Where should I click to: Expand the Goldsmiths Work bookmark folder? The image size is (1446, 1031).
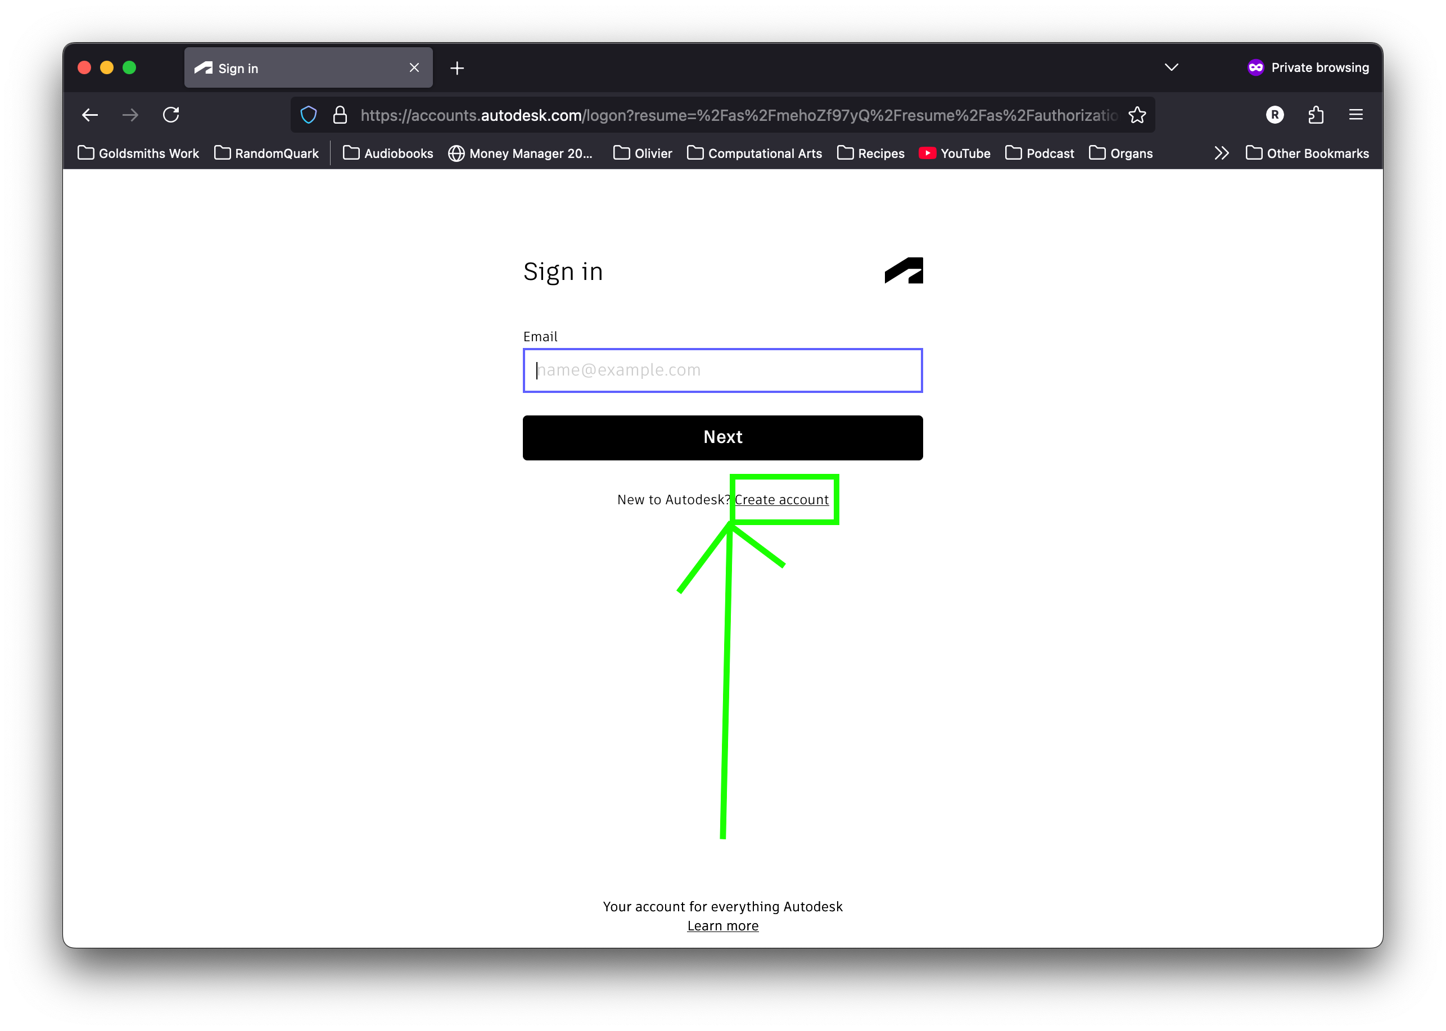[x=138, y=153]
